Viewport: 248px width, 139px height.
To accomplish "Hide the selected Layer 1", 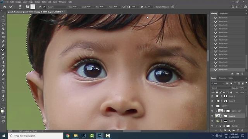I will (212, 116).
